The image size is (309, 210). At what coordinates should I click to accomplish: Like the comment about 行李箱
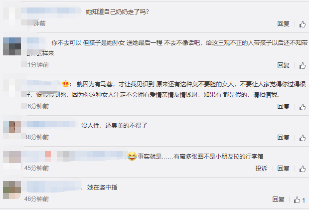(x=303, y=169)
